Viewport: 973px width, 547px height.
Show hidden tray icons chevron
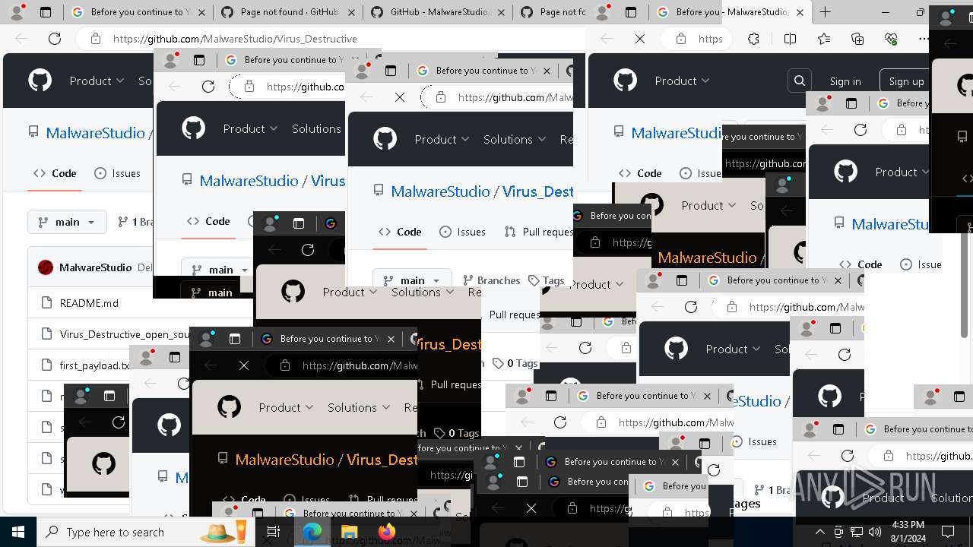(820, 533)
